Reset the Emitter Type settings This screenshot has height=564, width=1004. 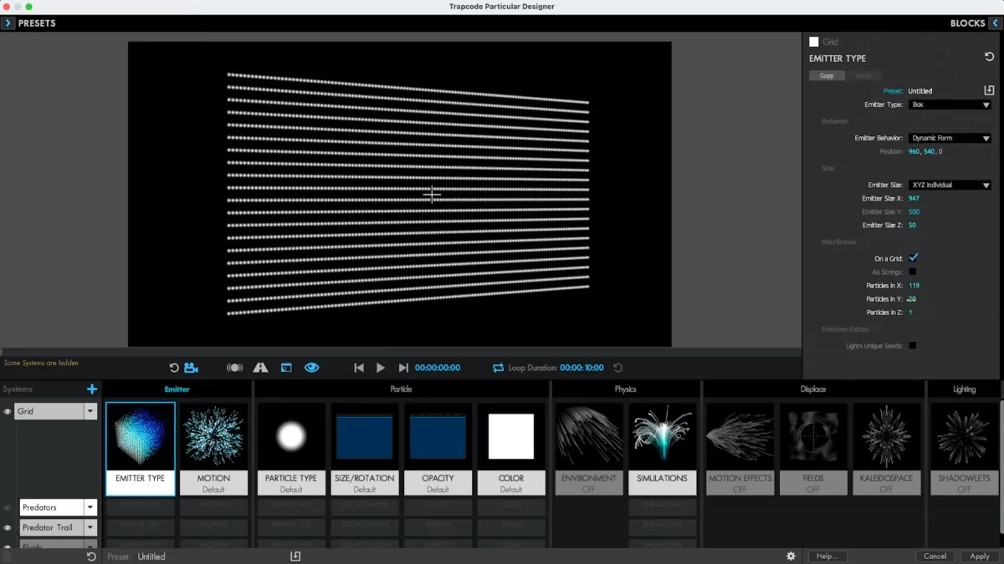pos(990,57)
